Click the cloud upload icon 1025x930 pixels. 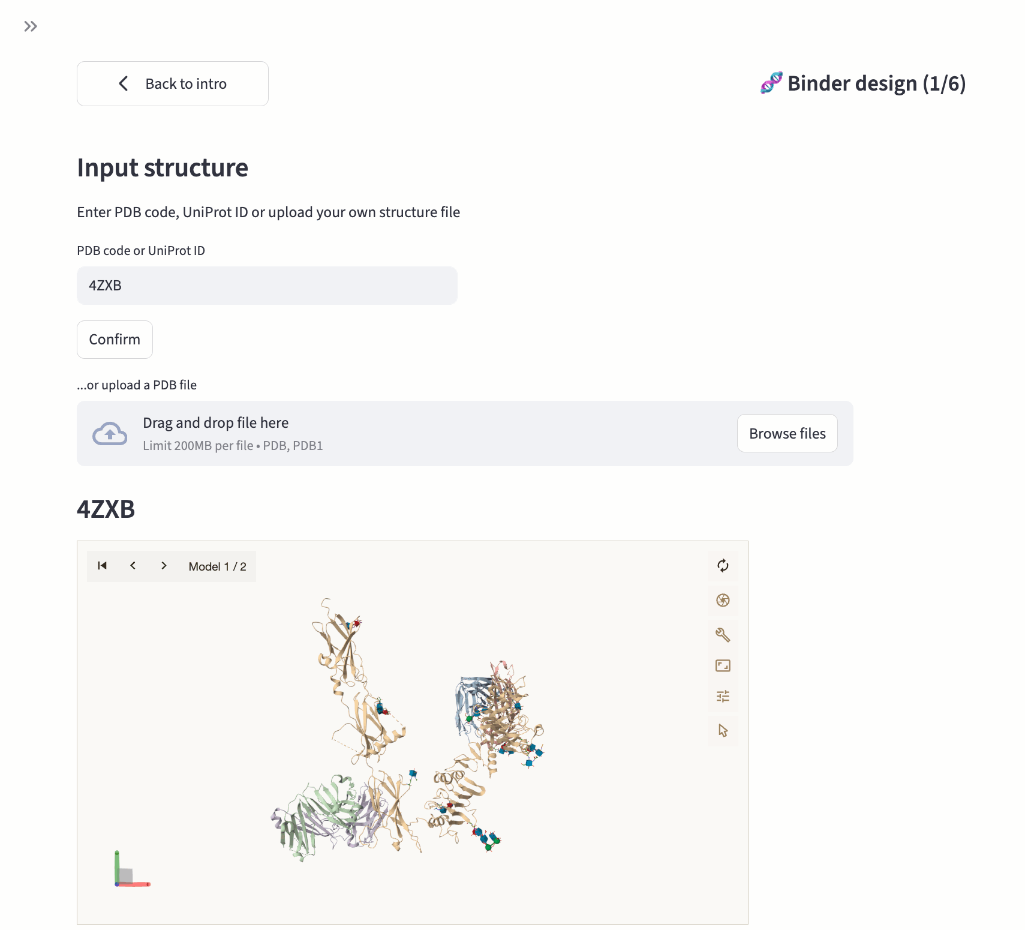pyautogui.click(x=110, y=434)
